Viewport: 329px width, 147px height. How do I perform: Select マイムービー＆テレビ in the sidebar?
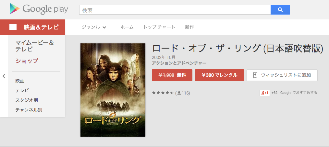pos(35,46)
